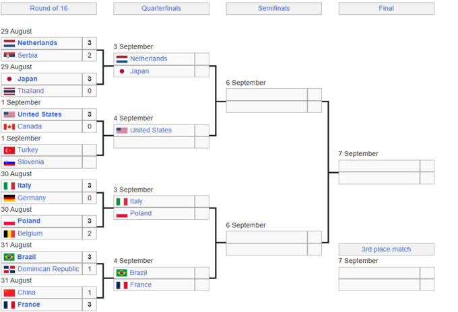This screenshot has width=458, height=312.
Task: Select the Semifinals column header
Action: [273, 9]
